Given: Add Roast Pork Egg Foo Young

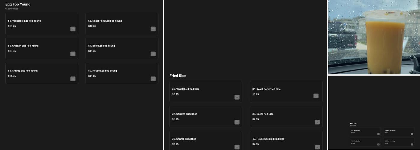Looking at the screenshot, I should click(x=153, y=29).
